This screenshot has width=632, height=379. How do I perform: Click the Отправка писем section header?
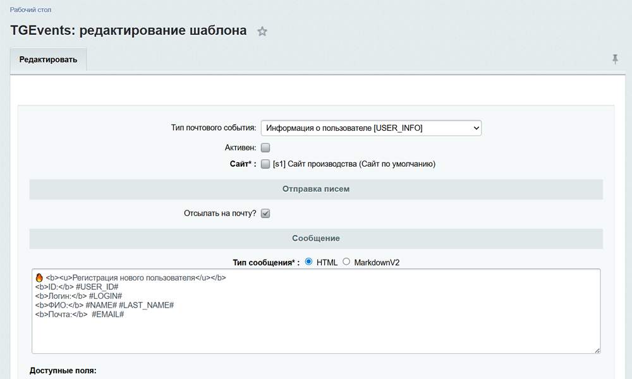coord(316,189)
